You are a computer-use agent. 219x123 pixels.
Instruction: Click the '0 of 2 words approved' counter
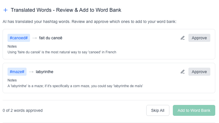(23, 110)
